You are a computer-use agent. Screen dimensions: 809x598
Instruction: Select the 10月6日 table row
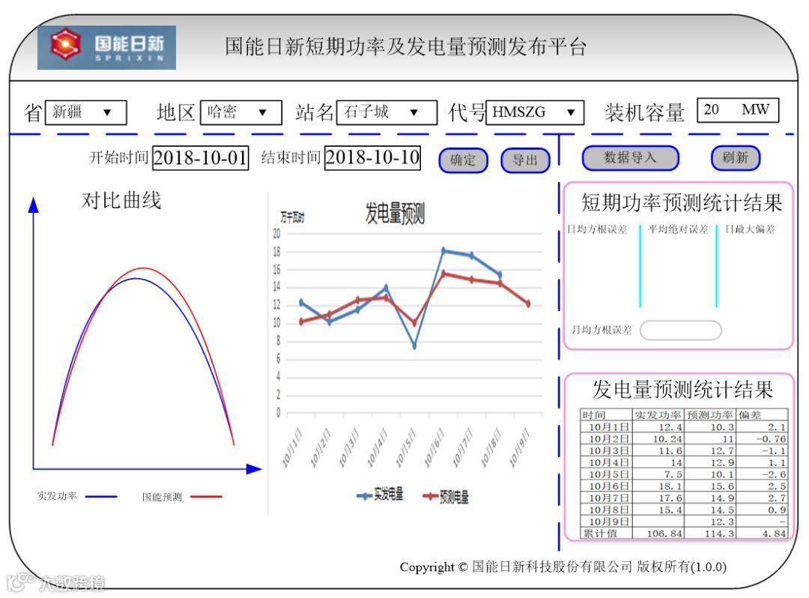(x=684, y=486)
